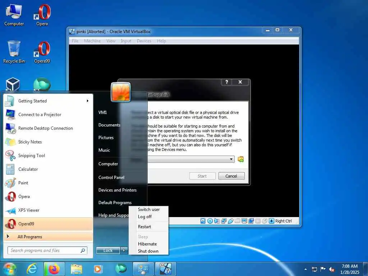368x276 pixels.
Task: Open VM1 user folder link
Action: (x=102, y=112)
